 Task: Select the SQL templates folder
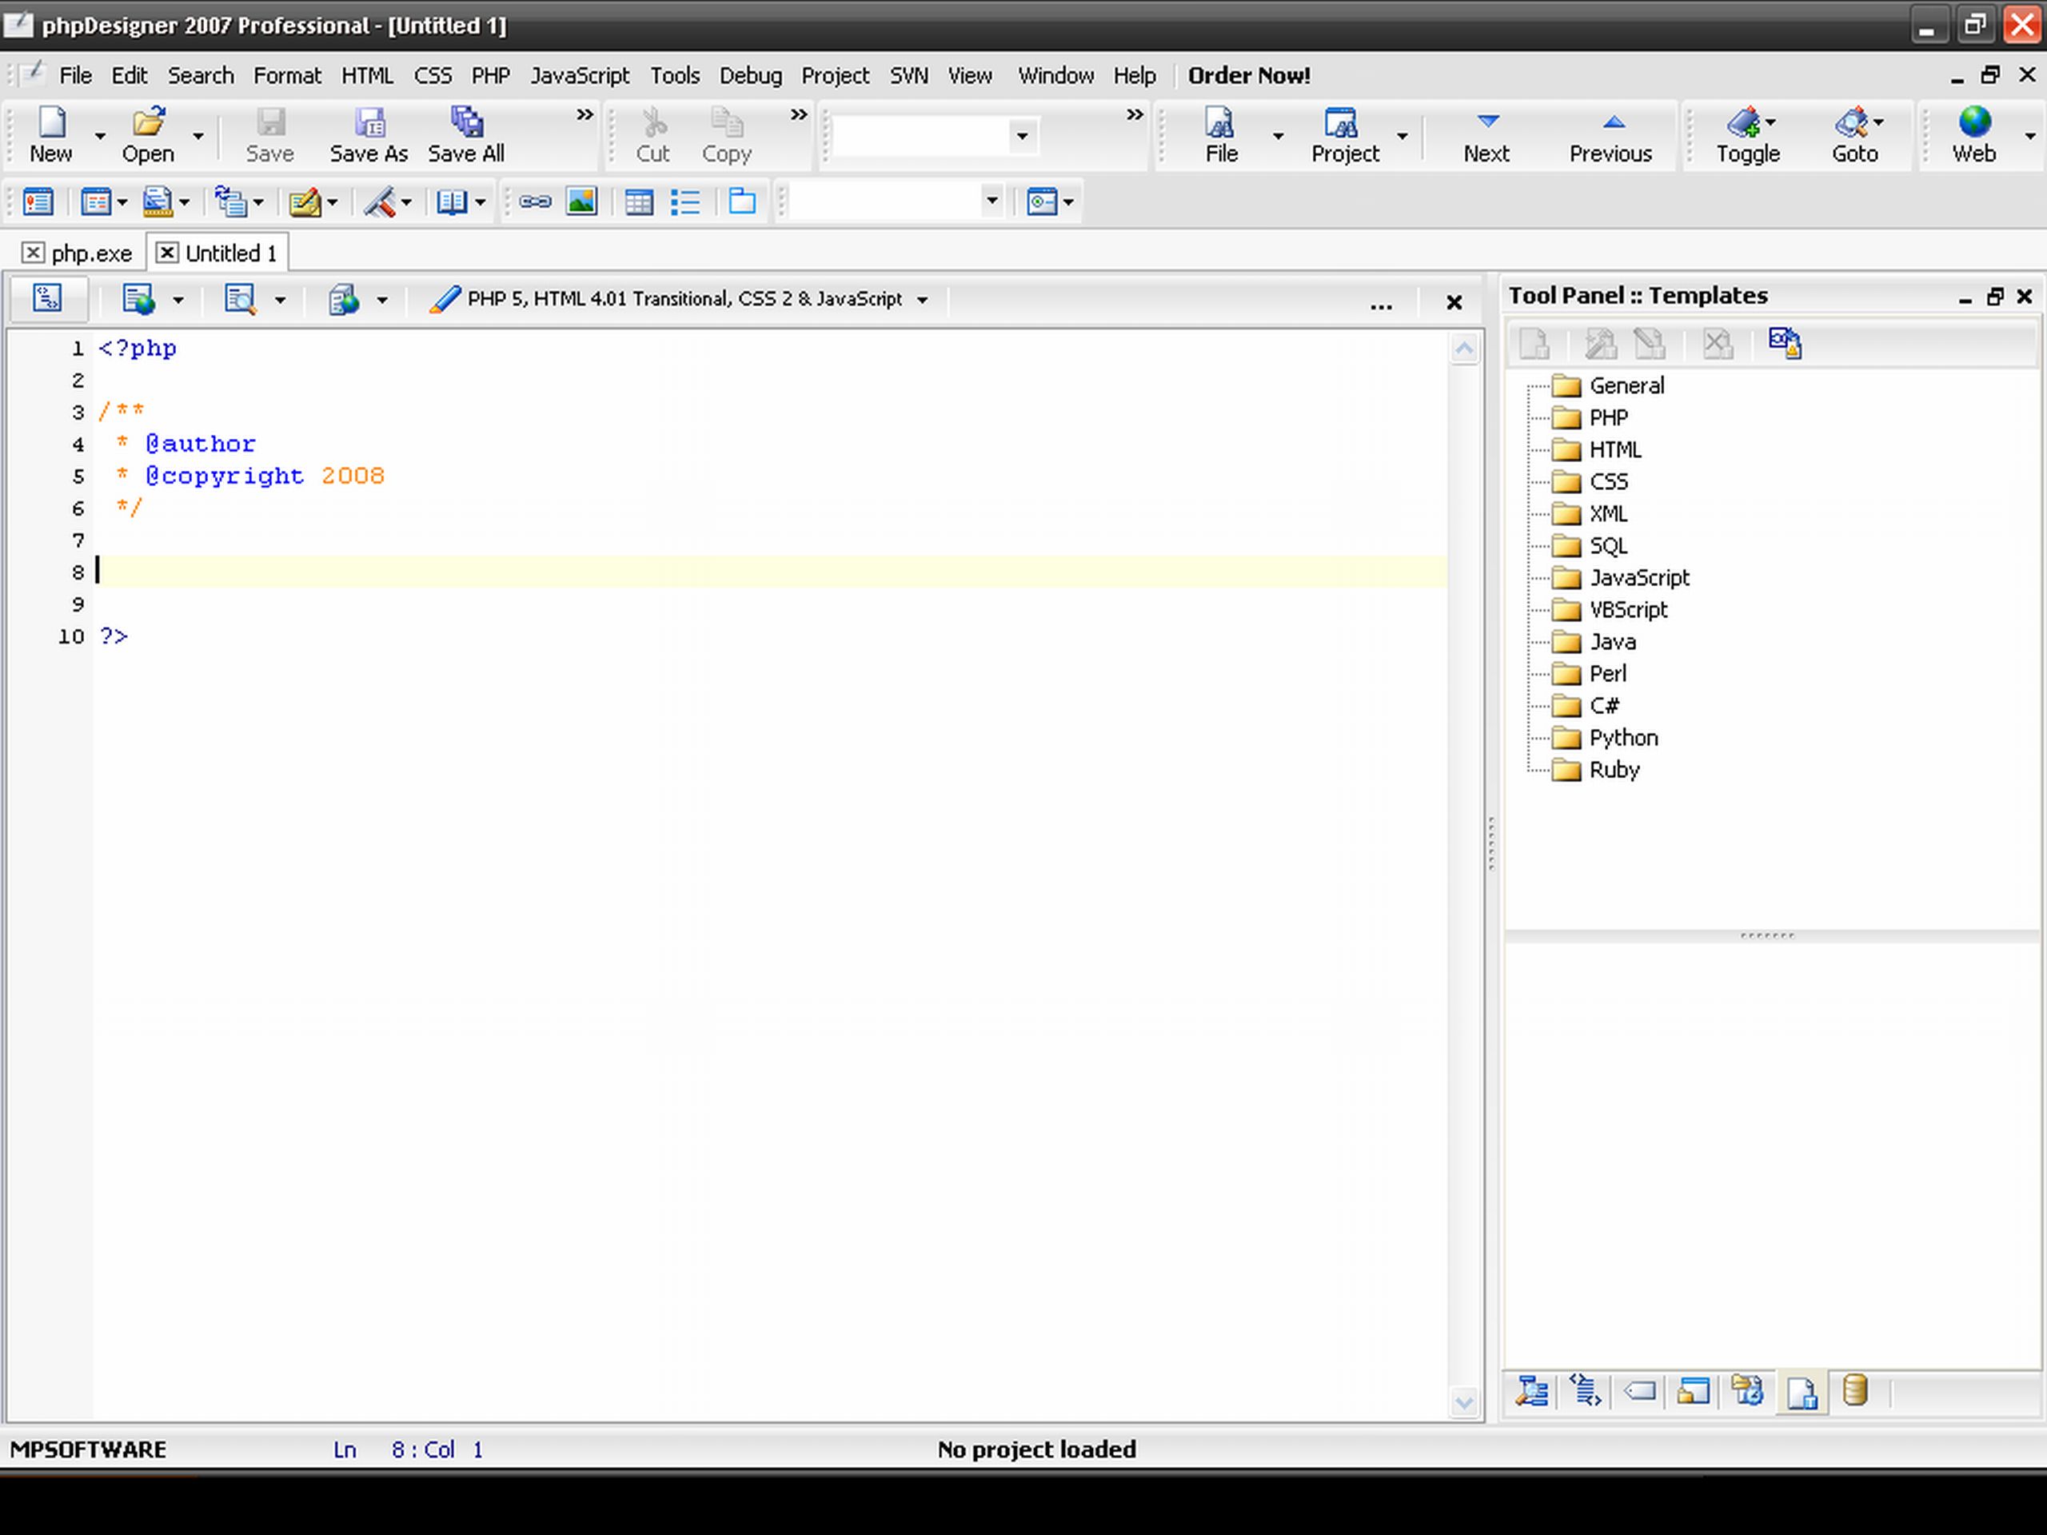pyautogui.click(x=1610, y=545)
